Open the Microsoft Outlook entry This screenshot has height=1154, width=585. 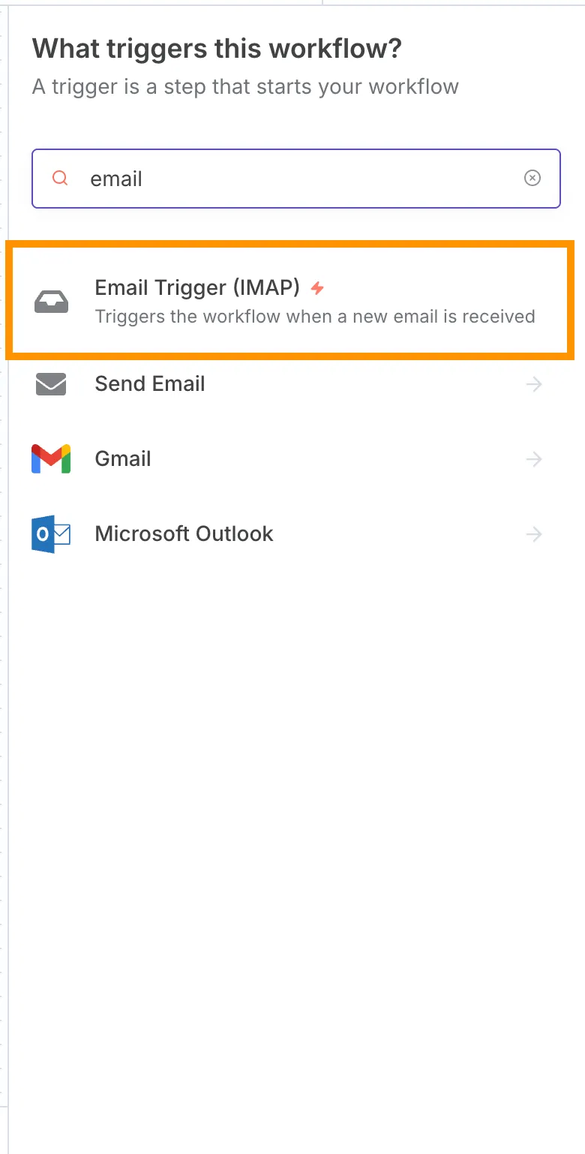tap(289, 533)
